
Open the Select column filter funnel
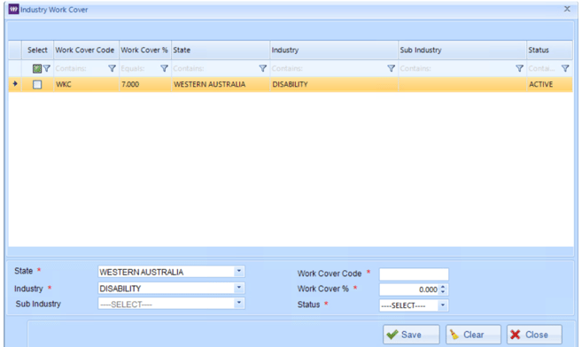pyautogui.click(x=46, y=68)
